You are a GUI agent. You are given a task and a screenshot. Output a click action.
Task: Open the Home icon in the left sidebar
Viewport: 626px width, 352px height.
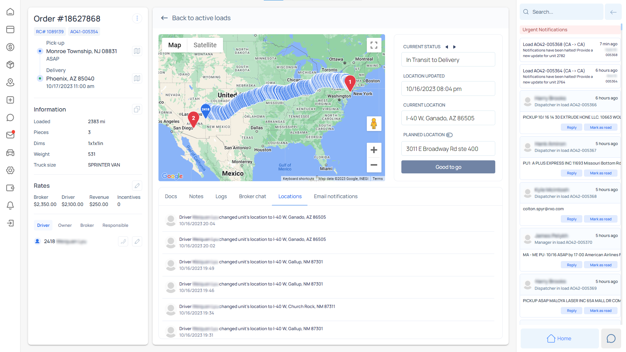tap(10, 12)
